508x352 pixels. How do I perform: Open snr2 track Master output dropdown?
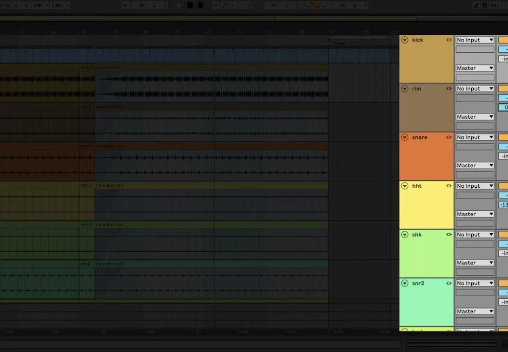(475, 311)
